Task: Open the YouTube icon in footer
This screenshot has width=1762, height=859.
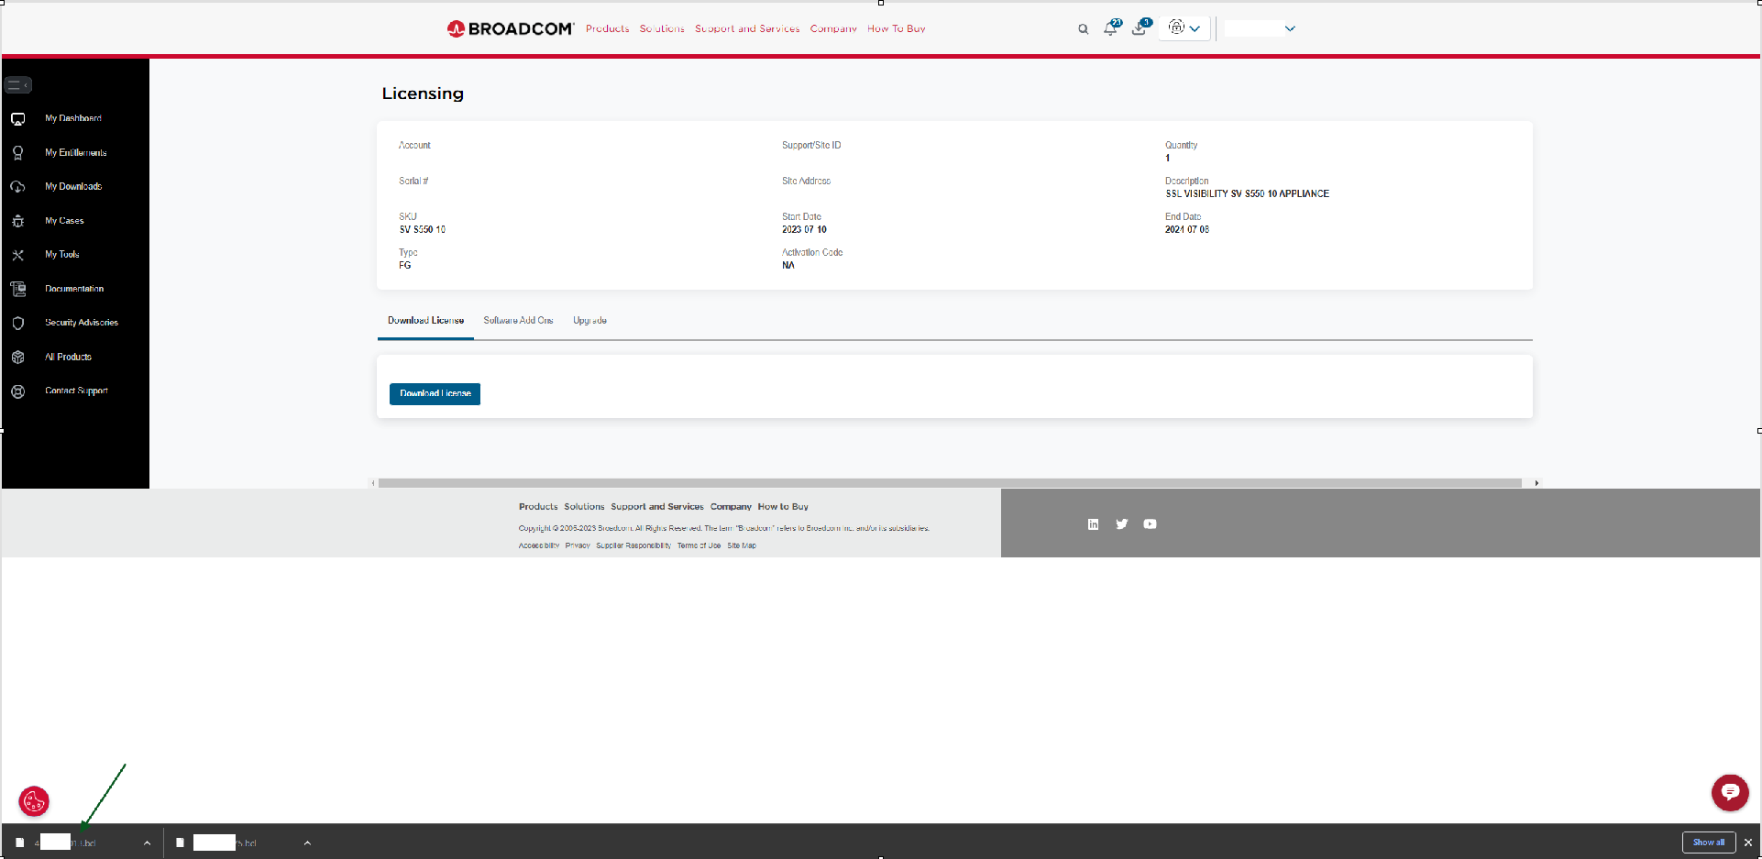Action: 1150,524
